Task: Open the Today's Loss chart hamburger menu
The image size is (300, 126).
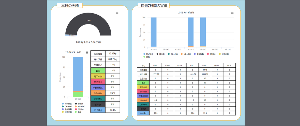Action: coord(87,52)
